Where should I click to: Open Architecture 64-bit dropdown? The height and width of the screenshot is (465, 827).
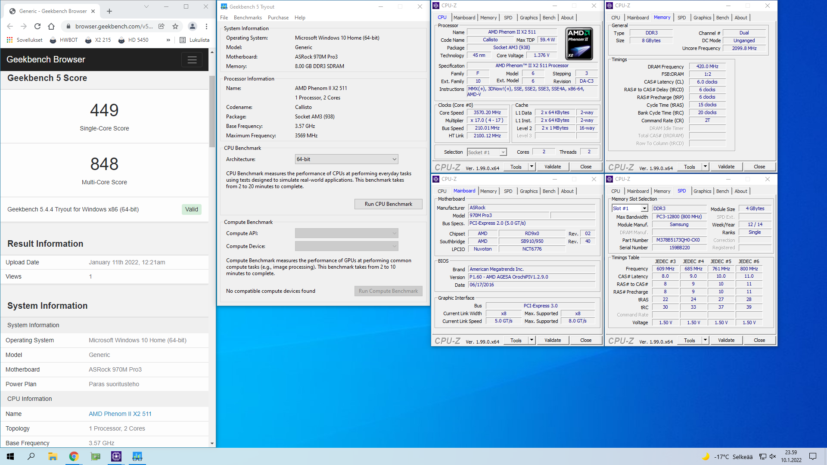tap(346, 159)
